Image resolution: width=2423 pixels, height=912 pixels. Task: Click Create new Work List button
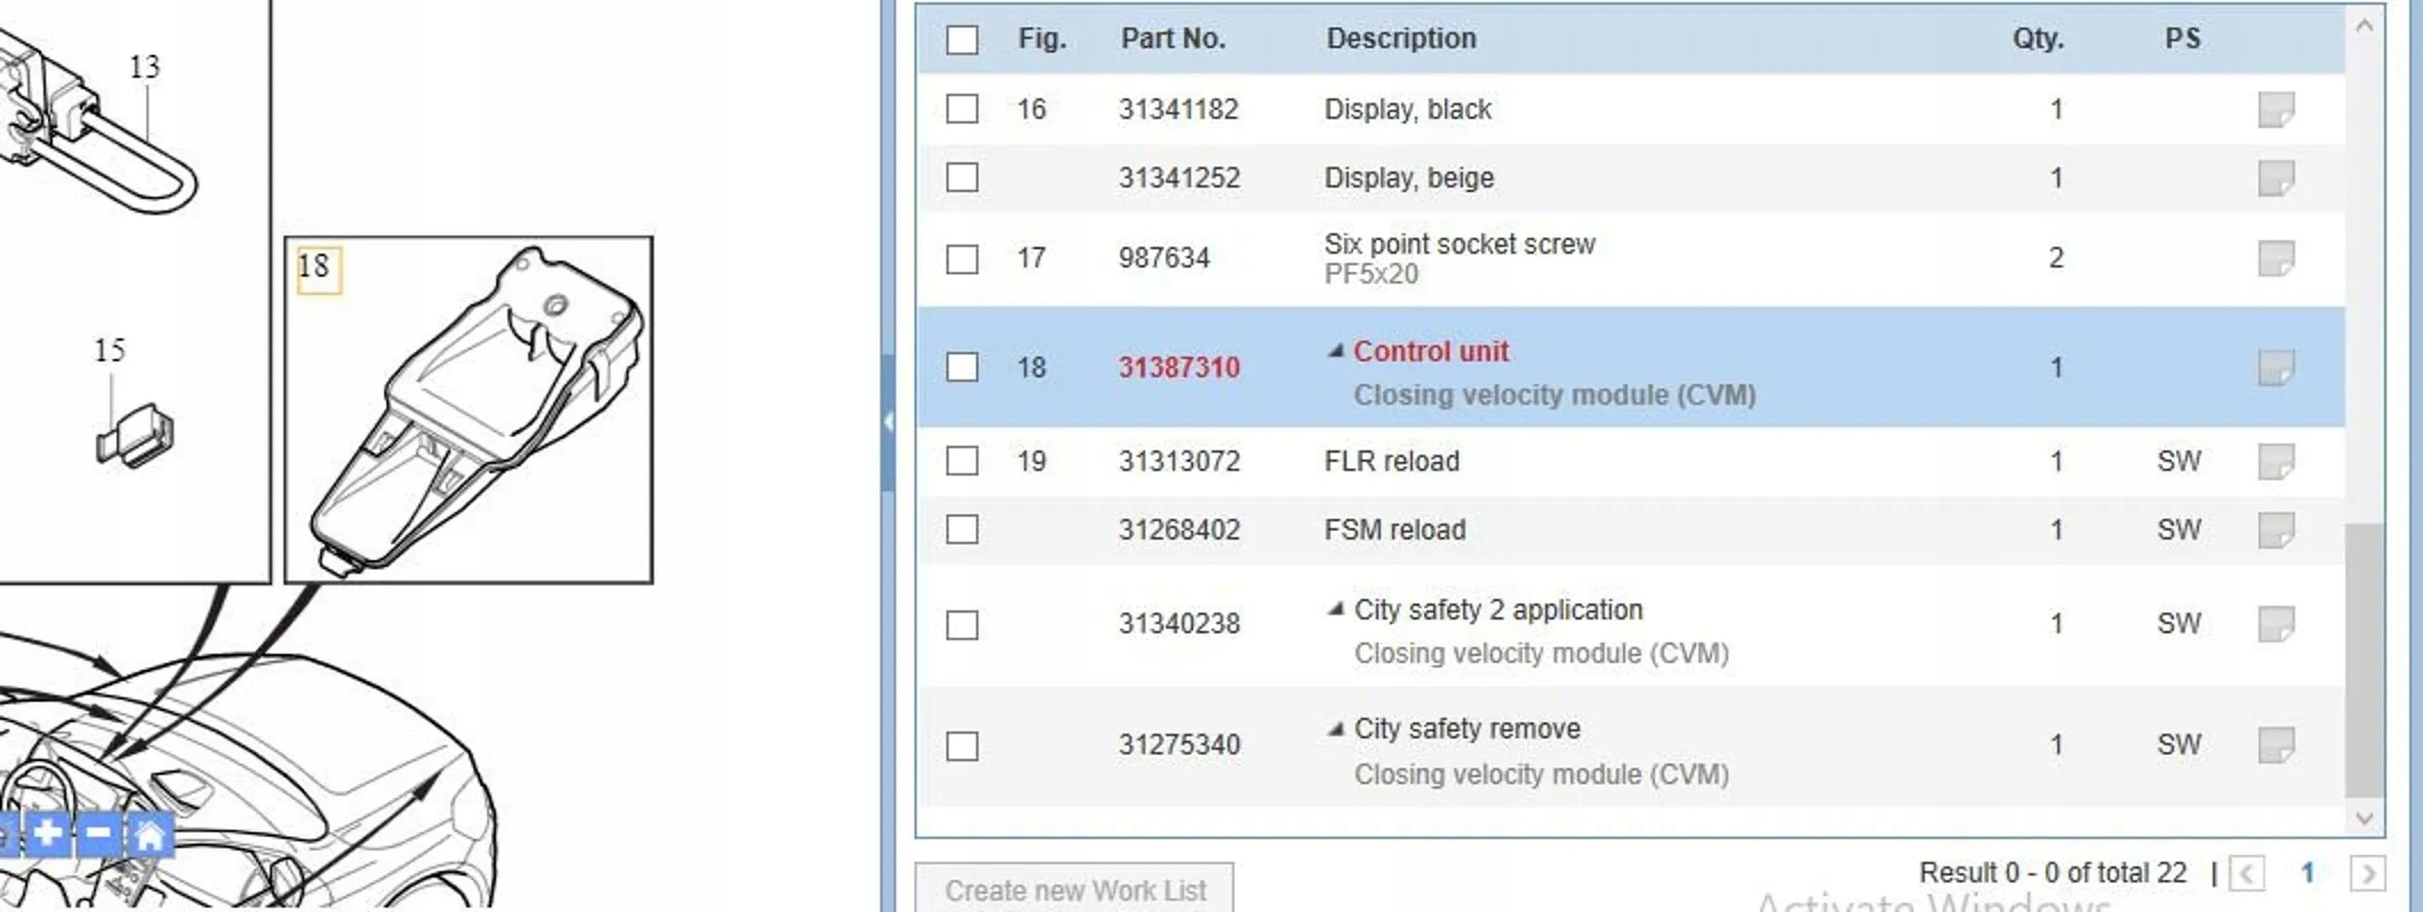1075,889
